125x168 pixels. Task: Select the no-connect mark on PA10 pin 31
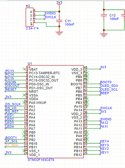point(87,132)
